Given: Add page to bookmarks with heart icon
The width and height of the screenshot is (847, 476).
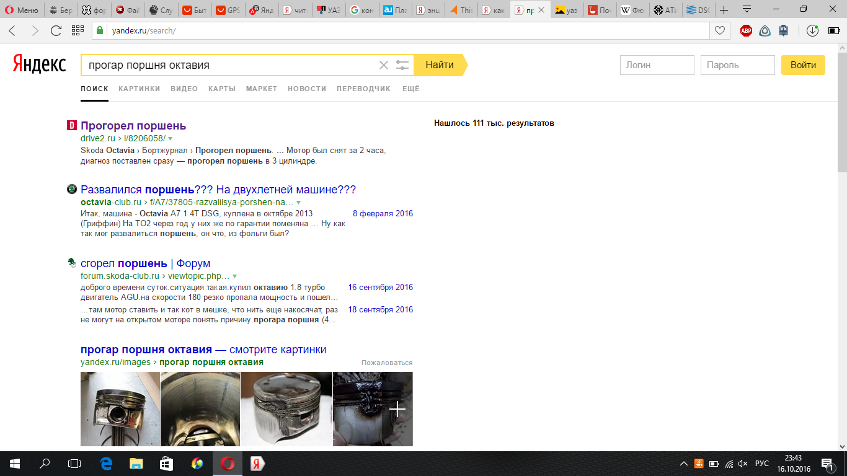Looking at the screenshot, I should click(719, 31).
